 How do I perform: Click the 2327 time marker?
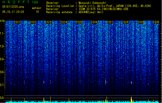point(110,22)
